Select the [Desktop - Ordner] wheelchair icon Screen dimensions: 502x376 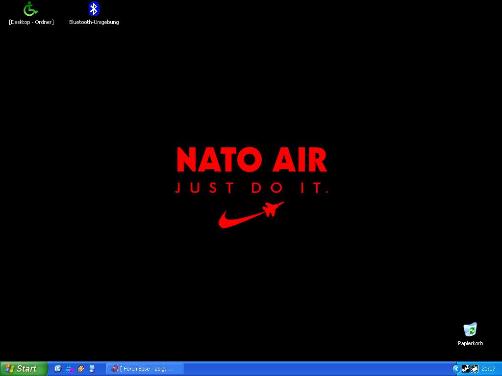(31, 9)
